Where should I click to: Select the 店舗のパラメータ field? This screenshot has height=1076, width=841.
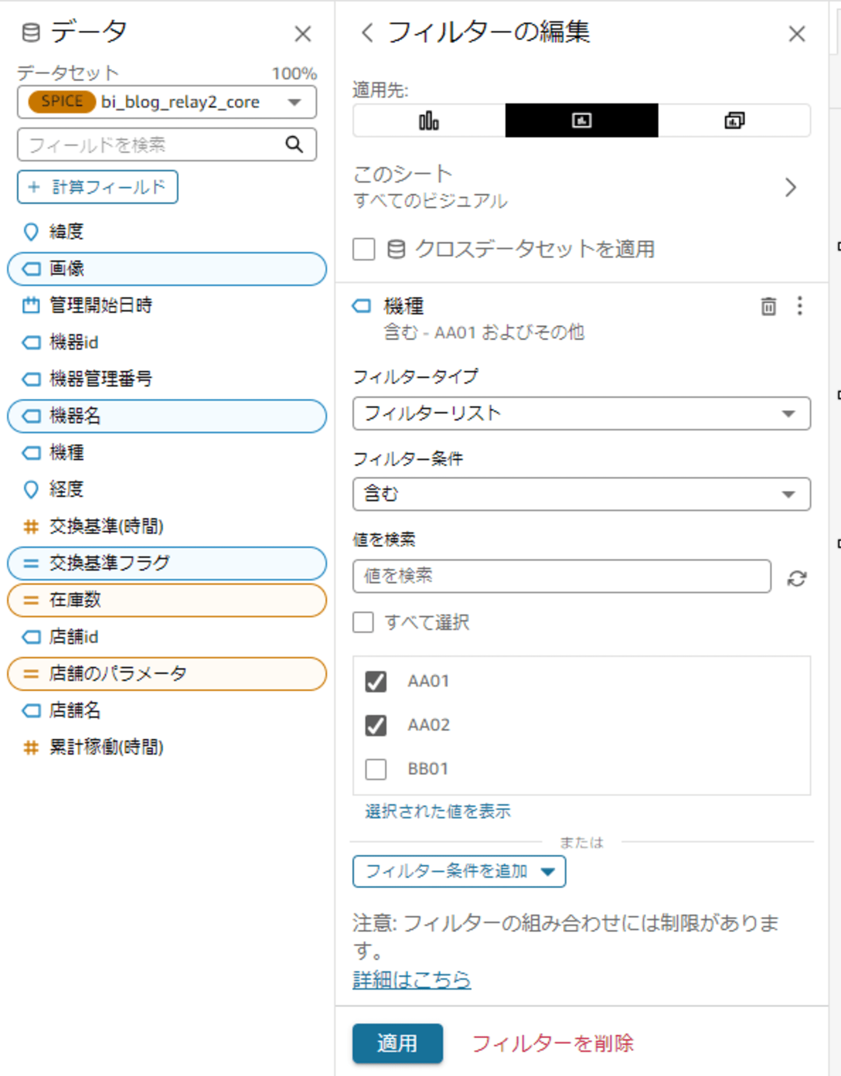pyautogui.click(x=167, y=674)
